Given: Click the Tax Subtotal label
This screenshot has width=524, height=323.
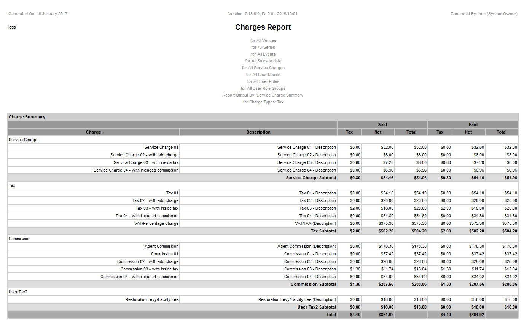Looking at the screenshot, I should [323, 231].
